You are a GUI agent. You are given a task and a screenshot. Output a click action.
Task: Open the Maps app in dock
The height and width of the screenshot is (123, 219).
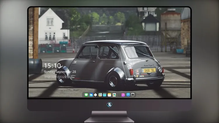click(x=100, y=95)
